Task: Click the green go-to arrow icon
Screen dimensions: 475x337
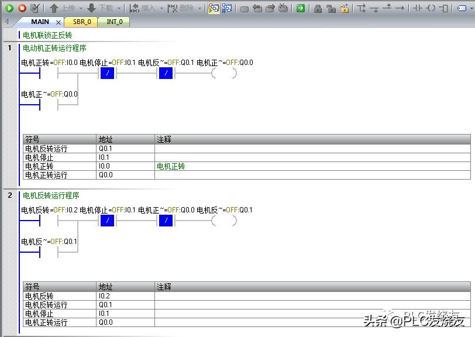Action: 300,8
